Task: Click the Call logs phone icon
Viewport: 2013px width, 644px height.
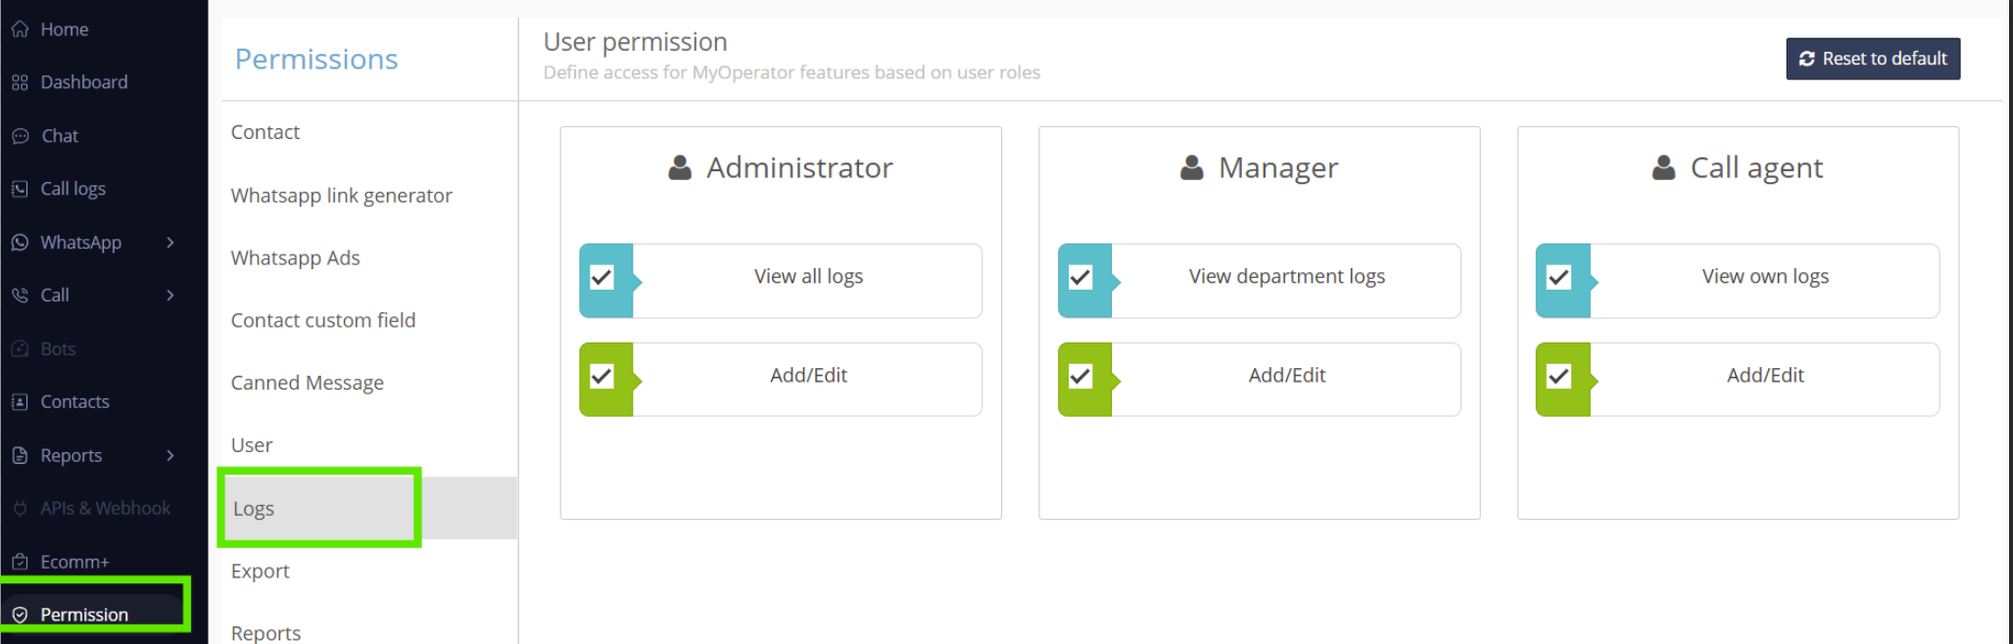Action: [20, 189]
